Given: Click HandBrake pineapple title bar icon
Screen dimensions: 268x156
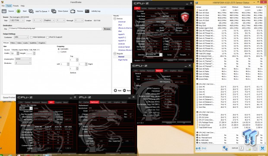Looking at the screenshot, I should tap(2, 2).
